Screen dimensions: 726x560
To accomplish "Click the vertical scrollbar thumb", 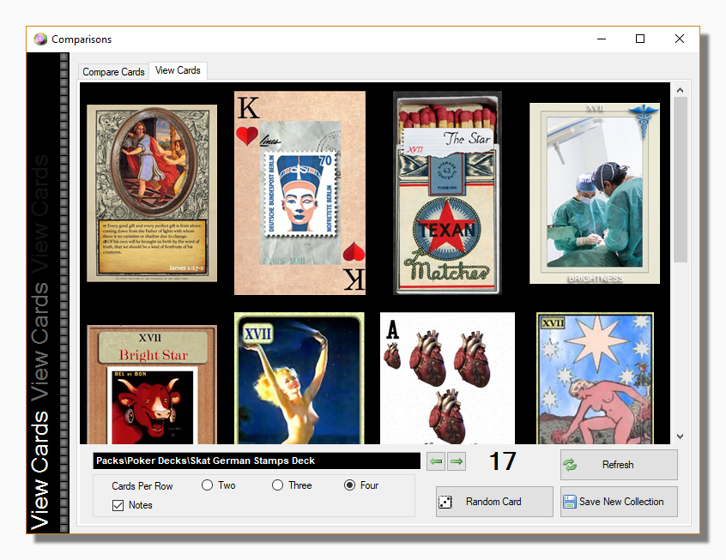I will point(680,179).
